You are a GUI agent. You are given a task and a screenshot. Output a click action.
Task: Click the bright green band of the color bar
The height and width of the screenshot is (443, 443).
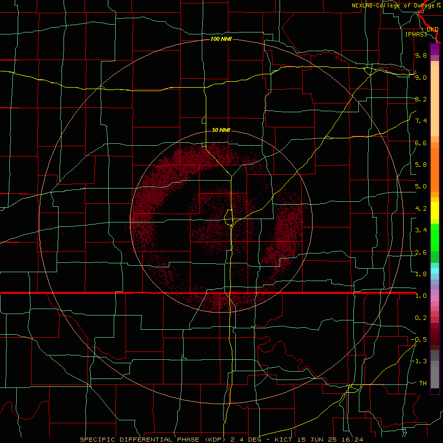[435, 238]
